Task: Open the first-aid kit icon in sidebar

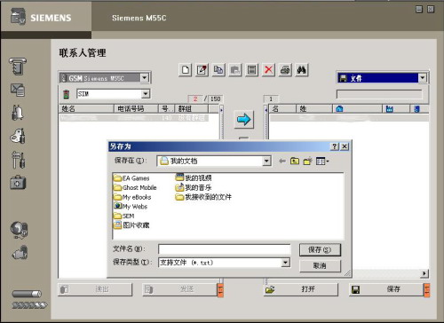Action: click(x=18, y=183)
